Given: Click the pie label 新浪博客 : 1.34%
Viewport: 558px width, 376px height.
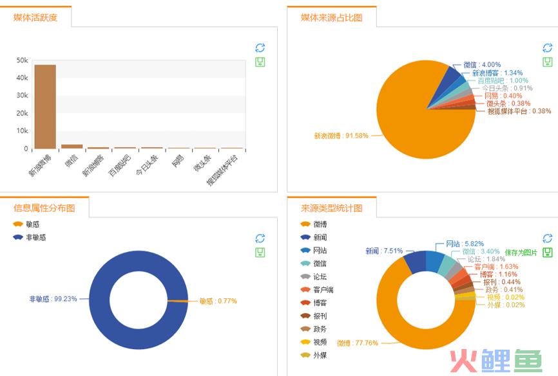Looking at the screenshot, I should 497,73.
